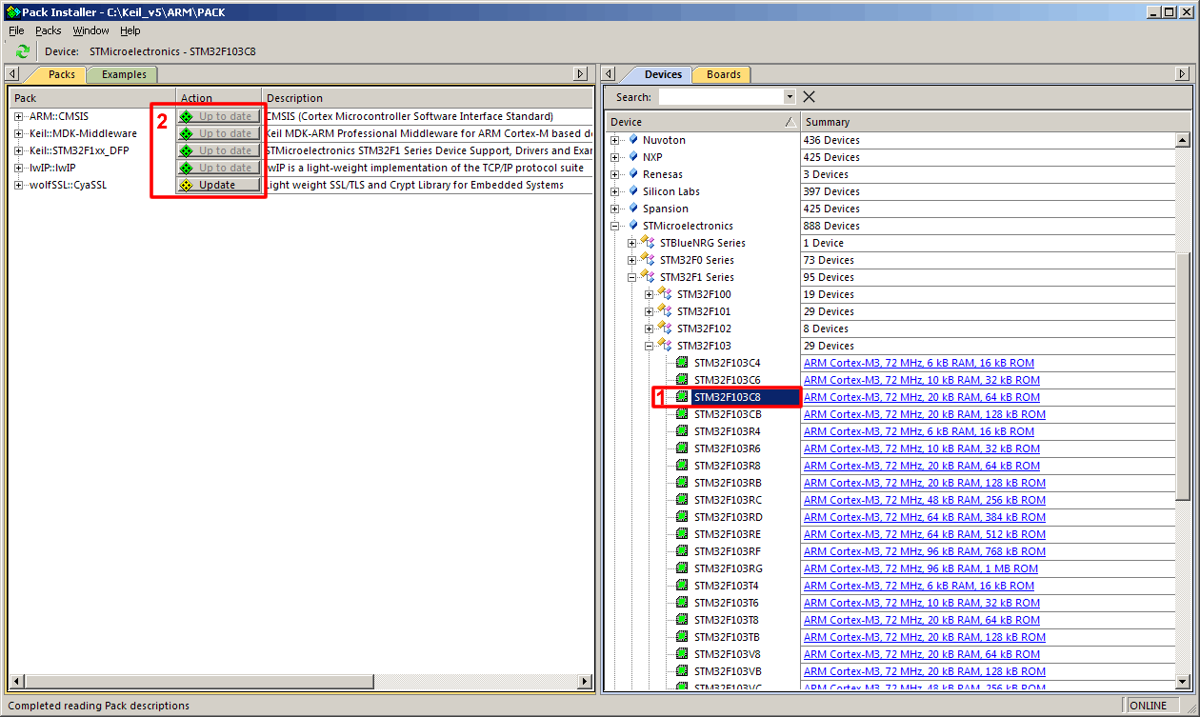Viewport: 1200px width, 717px height.
Task: Click the STM32F103RB chip icon
Action: click(682, 483)
